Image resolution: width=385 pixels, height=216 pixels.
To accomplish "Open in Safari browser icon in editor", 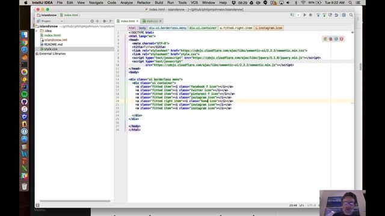I will (x=336, y=39).
